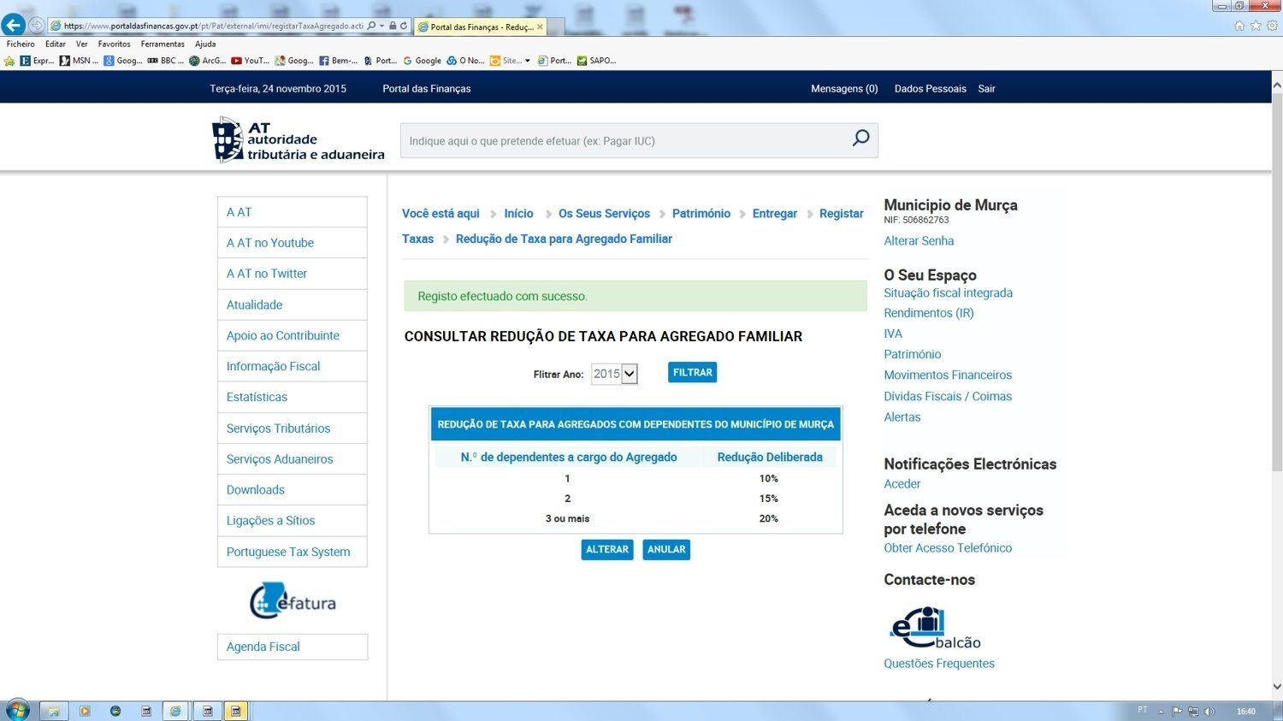The image size is (1283, 721).
Task: Click the ANULAR button
Action: pos(666,549)
